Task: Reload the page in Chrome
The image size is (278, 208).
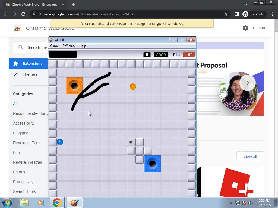Action: [x=23, y=14]
